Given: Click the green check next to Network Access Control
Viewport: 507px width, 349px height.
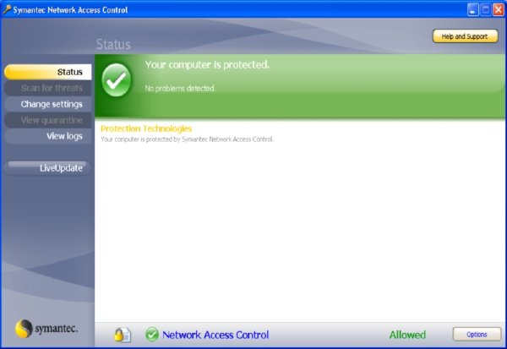Looking at the screenshot, I should coord(151,335).
